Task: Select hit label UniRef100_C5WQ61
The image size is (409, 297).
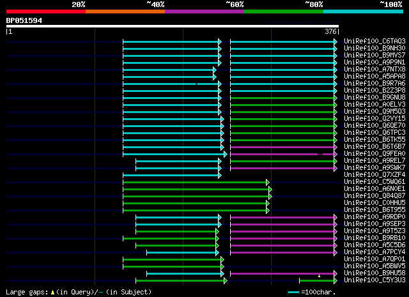Action: pyautogui.click(x=374, y=182)
